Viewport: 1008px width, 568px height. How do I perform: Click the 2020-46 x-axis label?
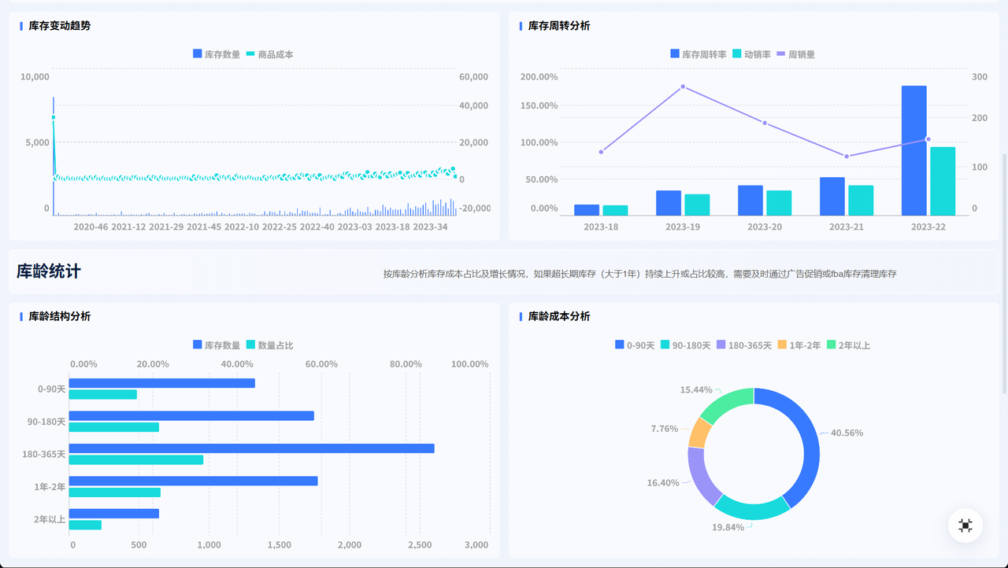(x=91, y=227)
